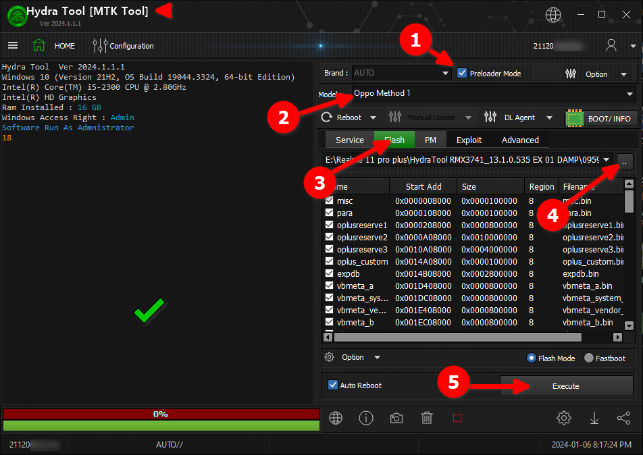Click the red stop square icon

click(457, 418)
